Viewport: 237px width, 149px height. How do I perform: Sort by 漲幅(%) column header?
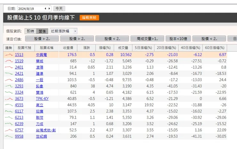pos(105,48)
